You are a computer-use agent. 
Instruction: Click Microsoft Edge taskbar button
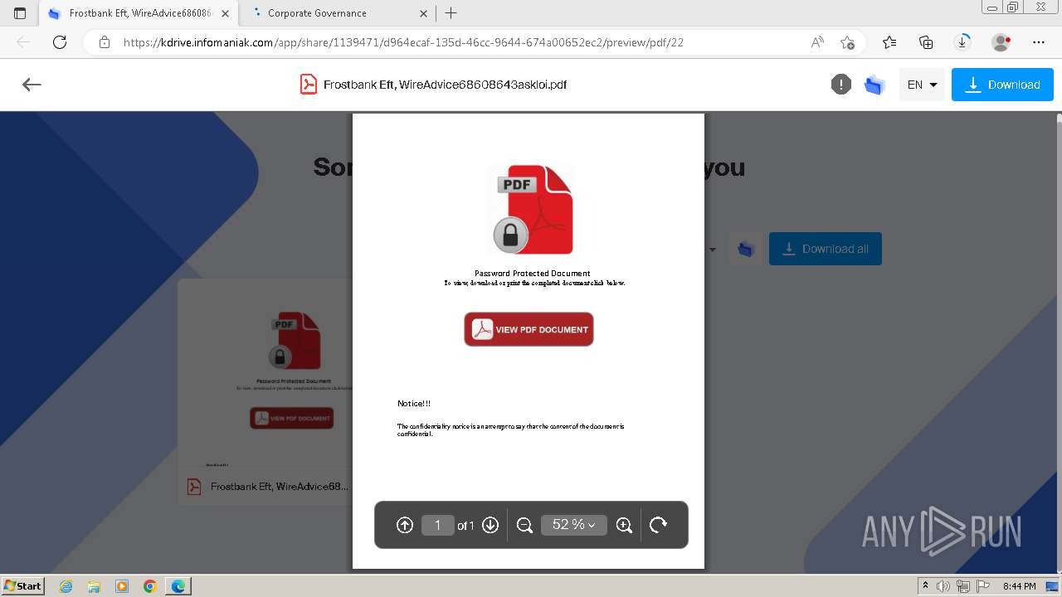[178, 586]
